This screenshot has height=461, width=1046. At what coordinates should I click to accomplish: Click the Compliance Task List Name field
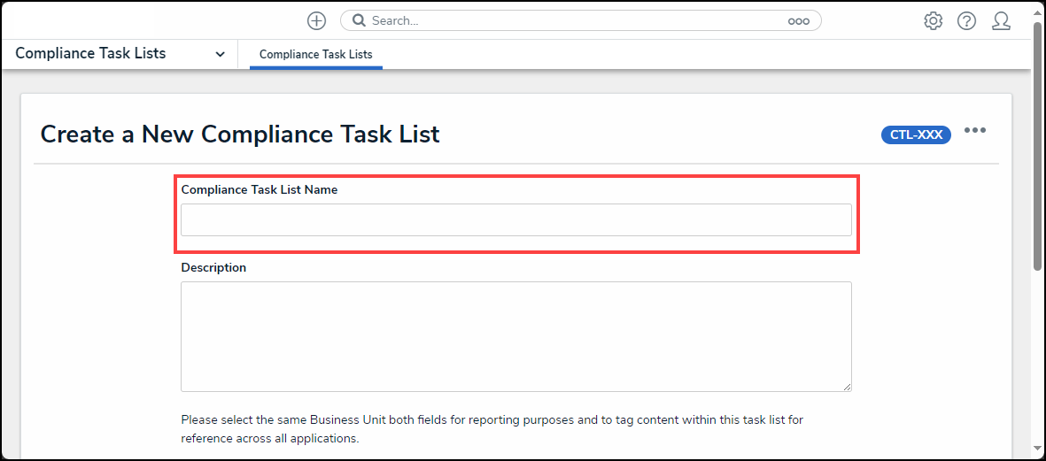point(515,219)
